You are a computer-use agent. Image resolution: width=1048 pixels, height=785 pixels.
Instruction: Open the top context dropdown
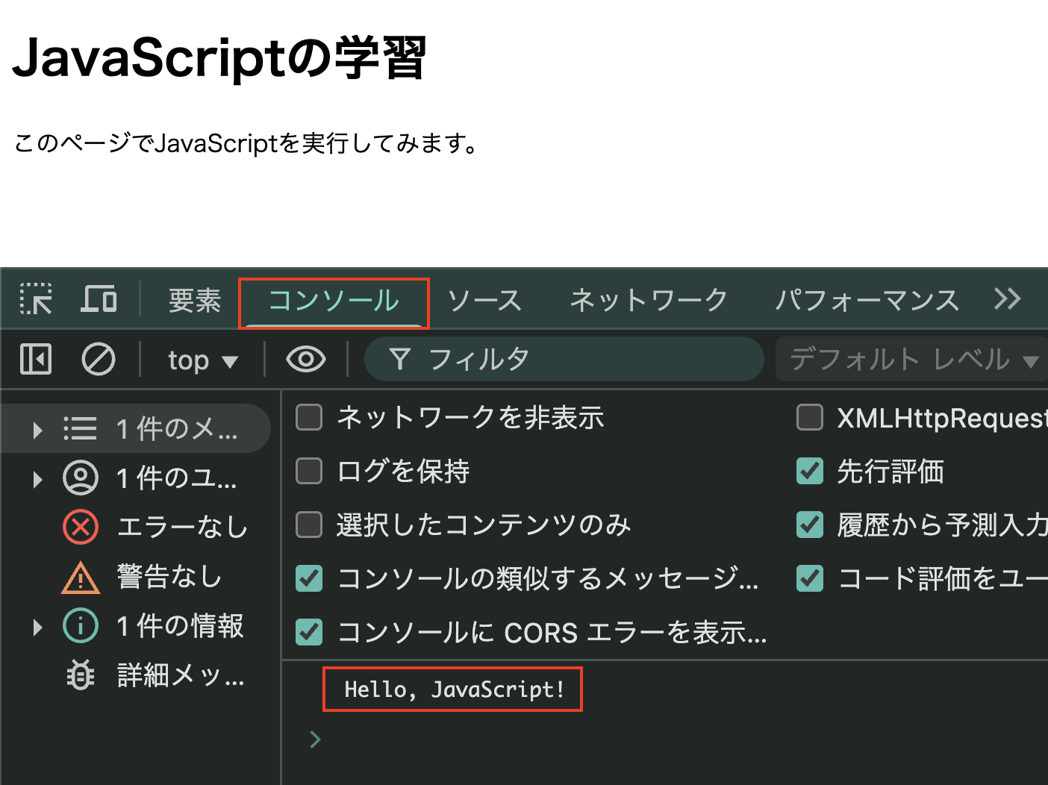click(x=202, y=360)
